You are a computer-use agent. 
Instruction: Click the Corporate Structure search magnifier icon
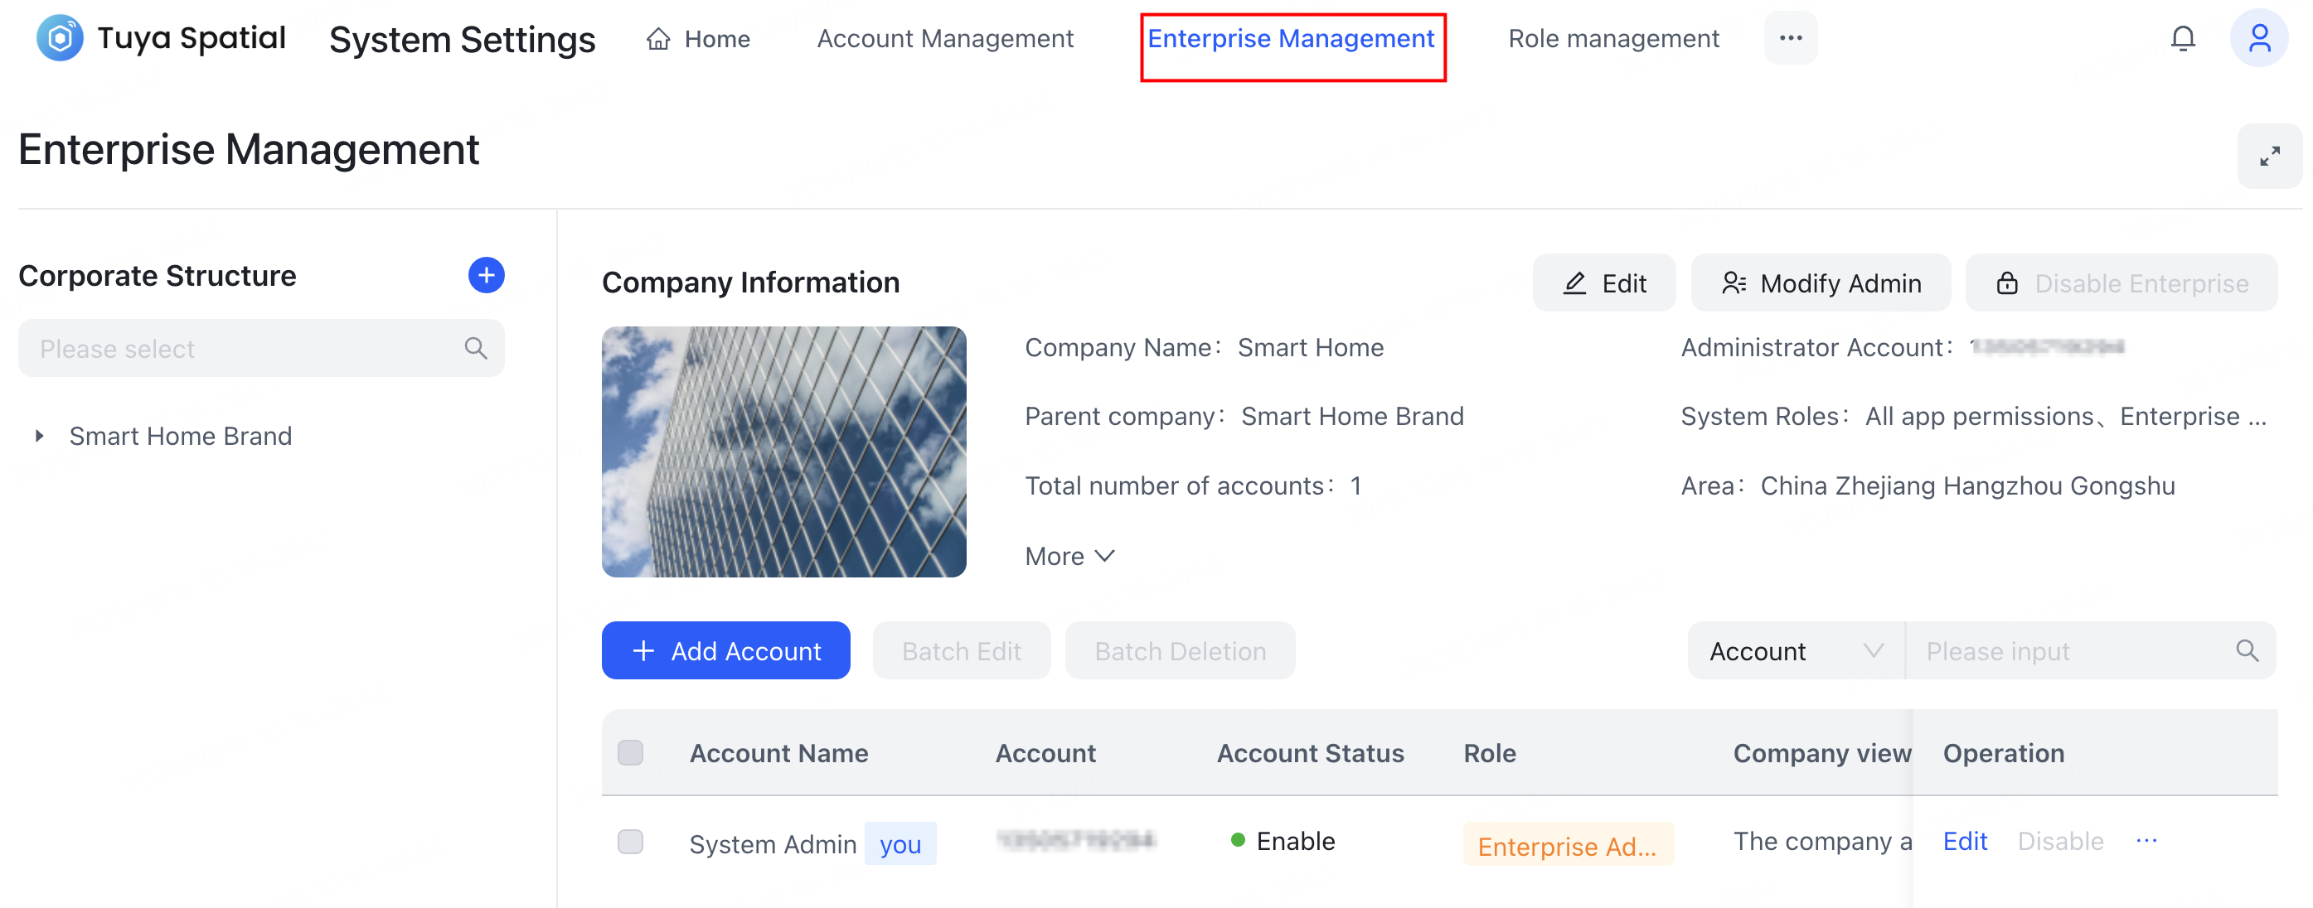point(476,348)
